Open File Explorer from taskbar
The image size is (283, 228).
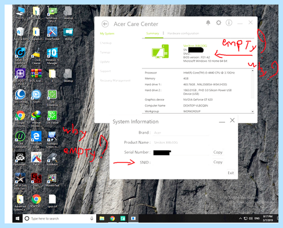pyautogui.click(x=102, y=219)
